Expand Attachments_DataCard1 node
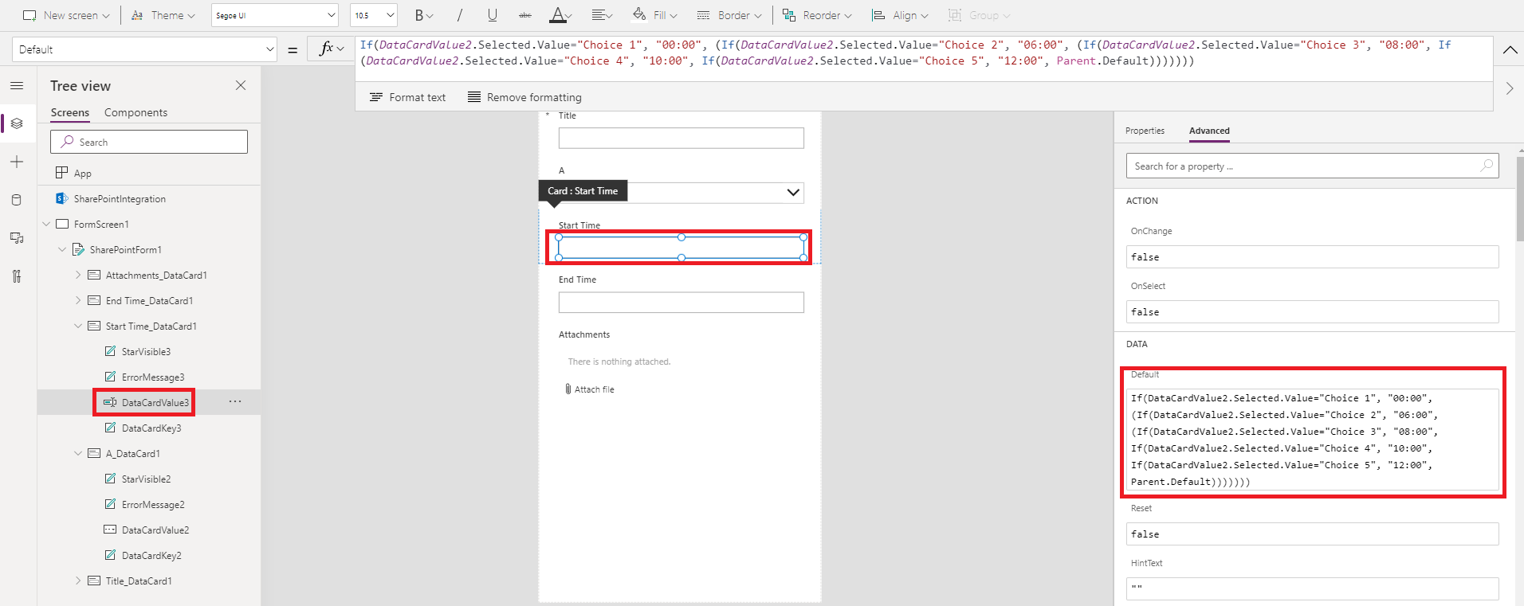This screenshot has height=606, width=1524. click(x=78, y=276)
